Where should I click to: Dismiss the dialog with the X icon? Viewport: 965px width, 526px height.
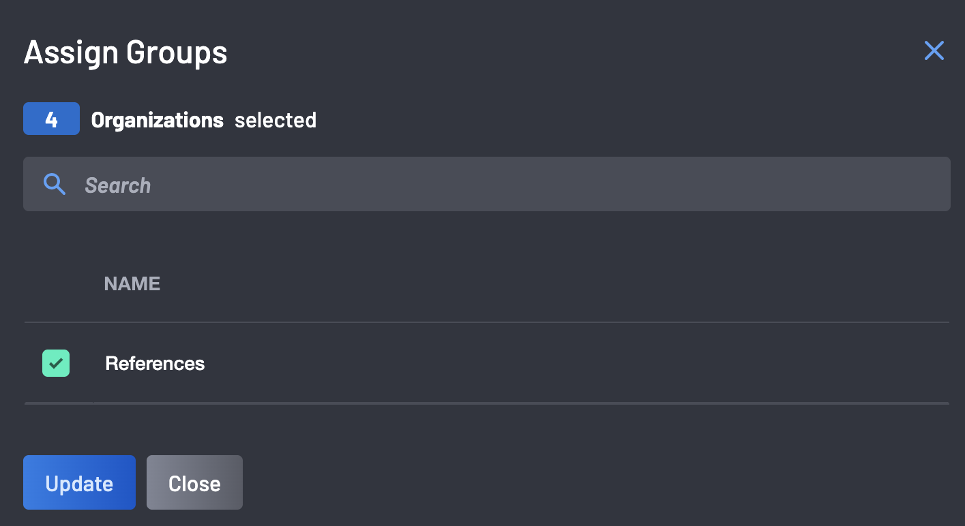tap(934, 50)
